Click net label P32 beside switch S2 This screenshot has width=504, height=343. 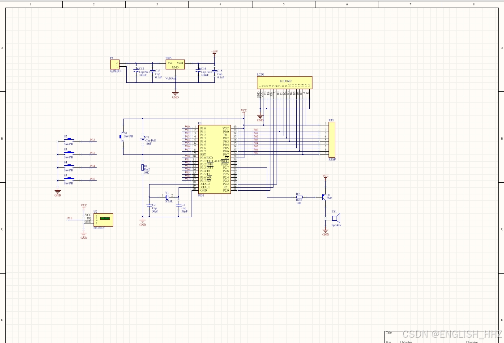[x=93, y=140]
